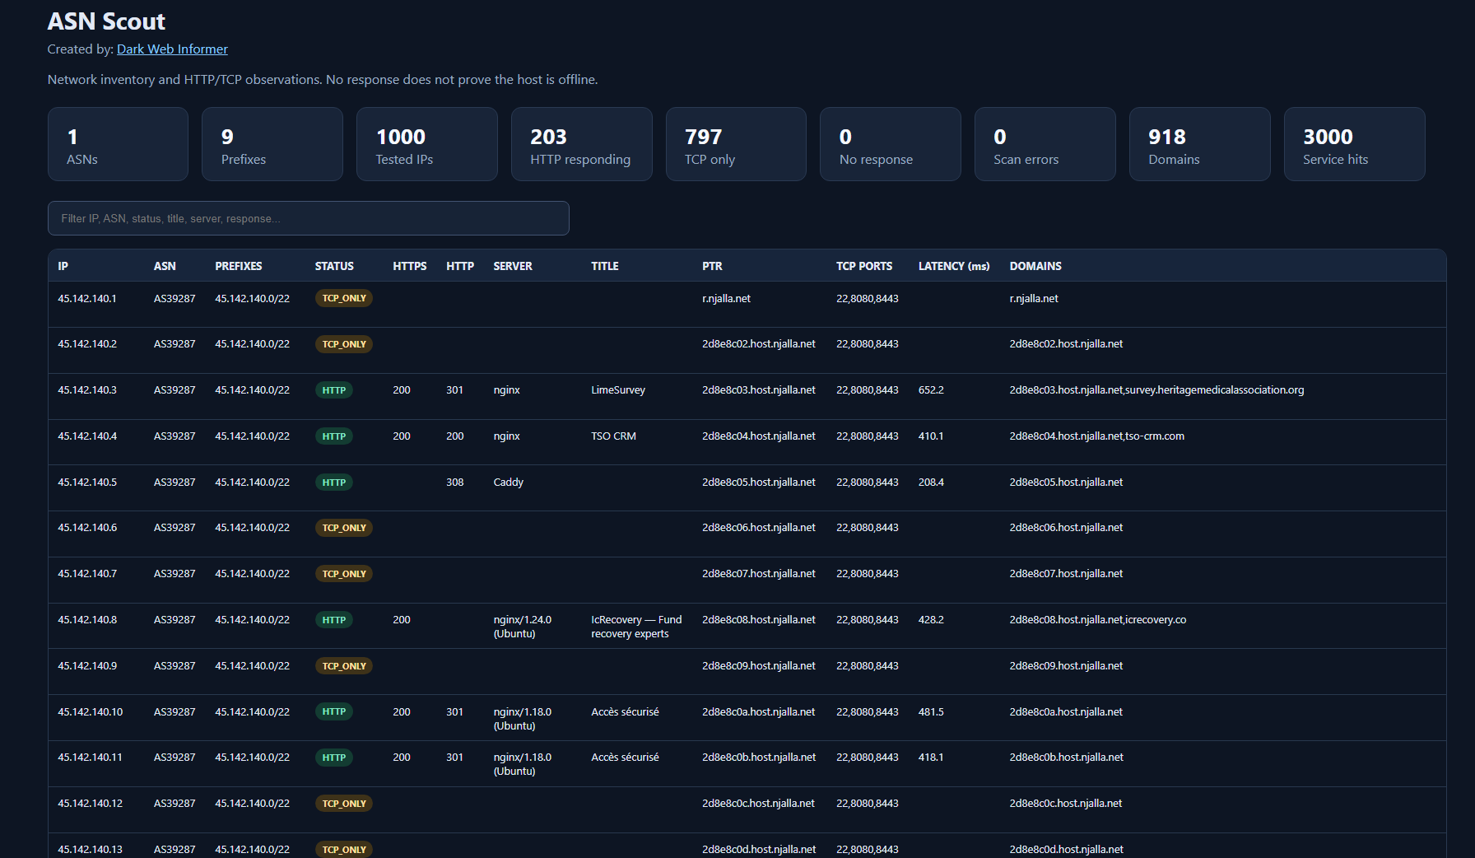Click the IP column header
This screenshot has width=1475, height=858.
tap(63, 266)
